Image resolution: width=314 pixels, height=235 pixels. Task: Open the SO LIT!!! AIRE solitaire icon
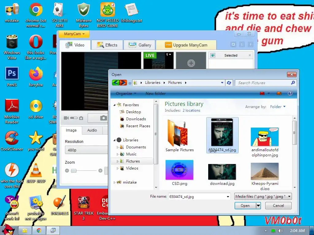click(59, 15)
